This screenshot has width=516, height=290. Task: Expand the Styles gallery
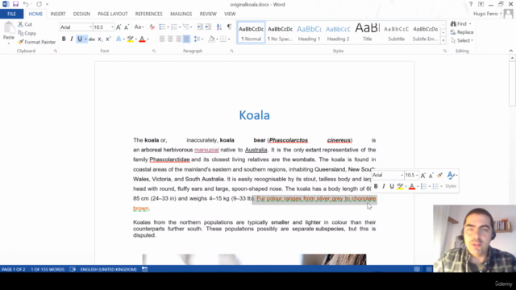pyautogui.click(x=443, y=41)
